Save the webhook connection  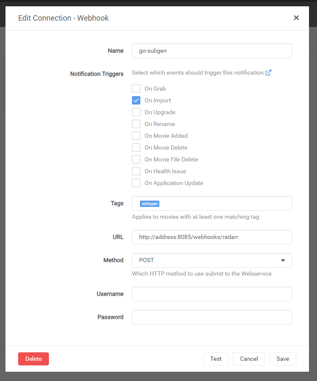[x=283, y=359]
